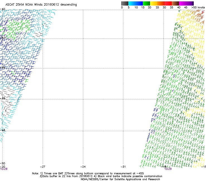Click the '-46' latitude axis label
This screenshot has height=181, width=206.
(x=3, y=98)
